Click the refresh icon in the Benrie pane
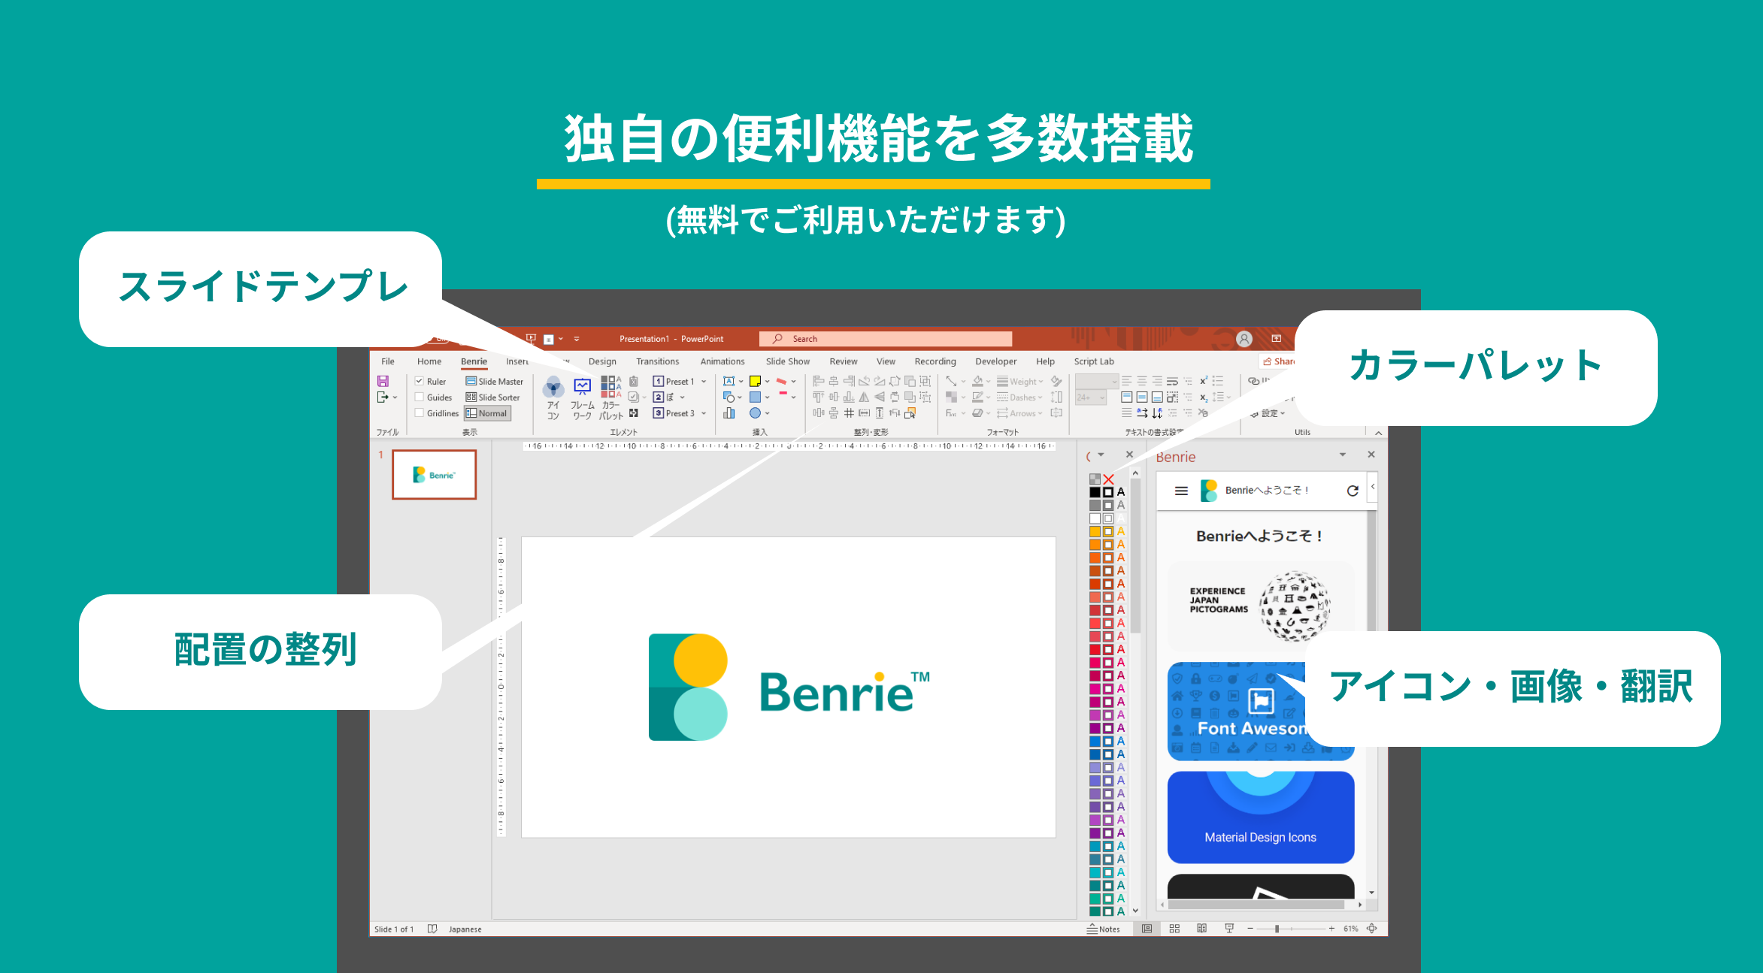Image resolution: width=1763 pixels, height=973 pixels. [1353, 491]
